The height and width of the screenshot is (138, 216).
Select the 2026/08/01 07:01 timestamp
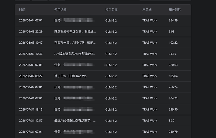click(x=31, y=98)
